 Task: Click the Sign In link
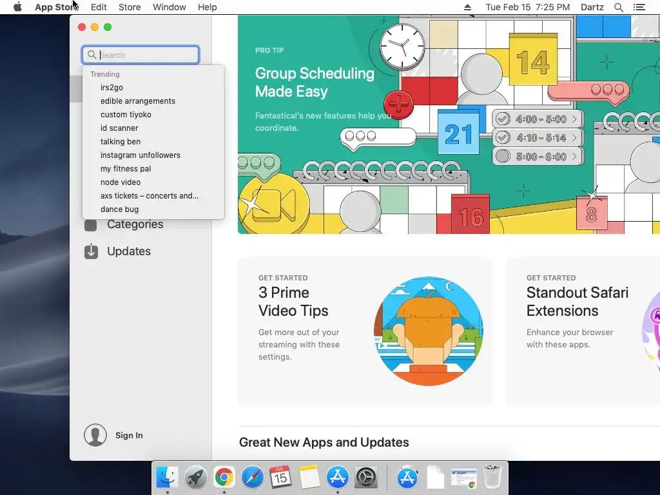[129, 435]
